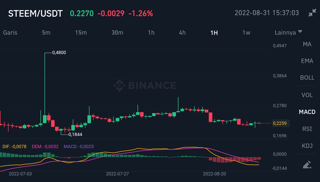320x182 pixels.
Task: Collapse the fullscreen chart view
Action: click(x=312, y=13)
